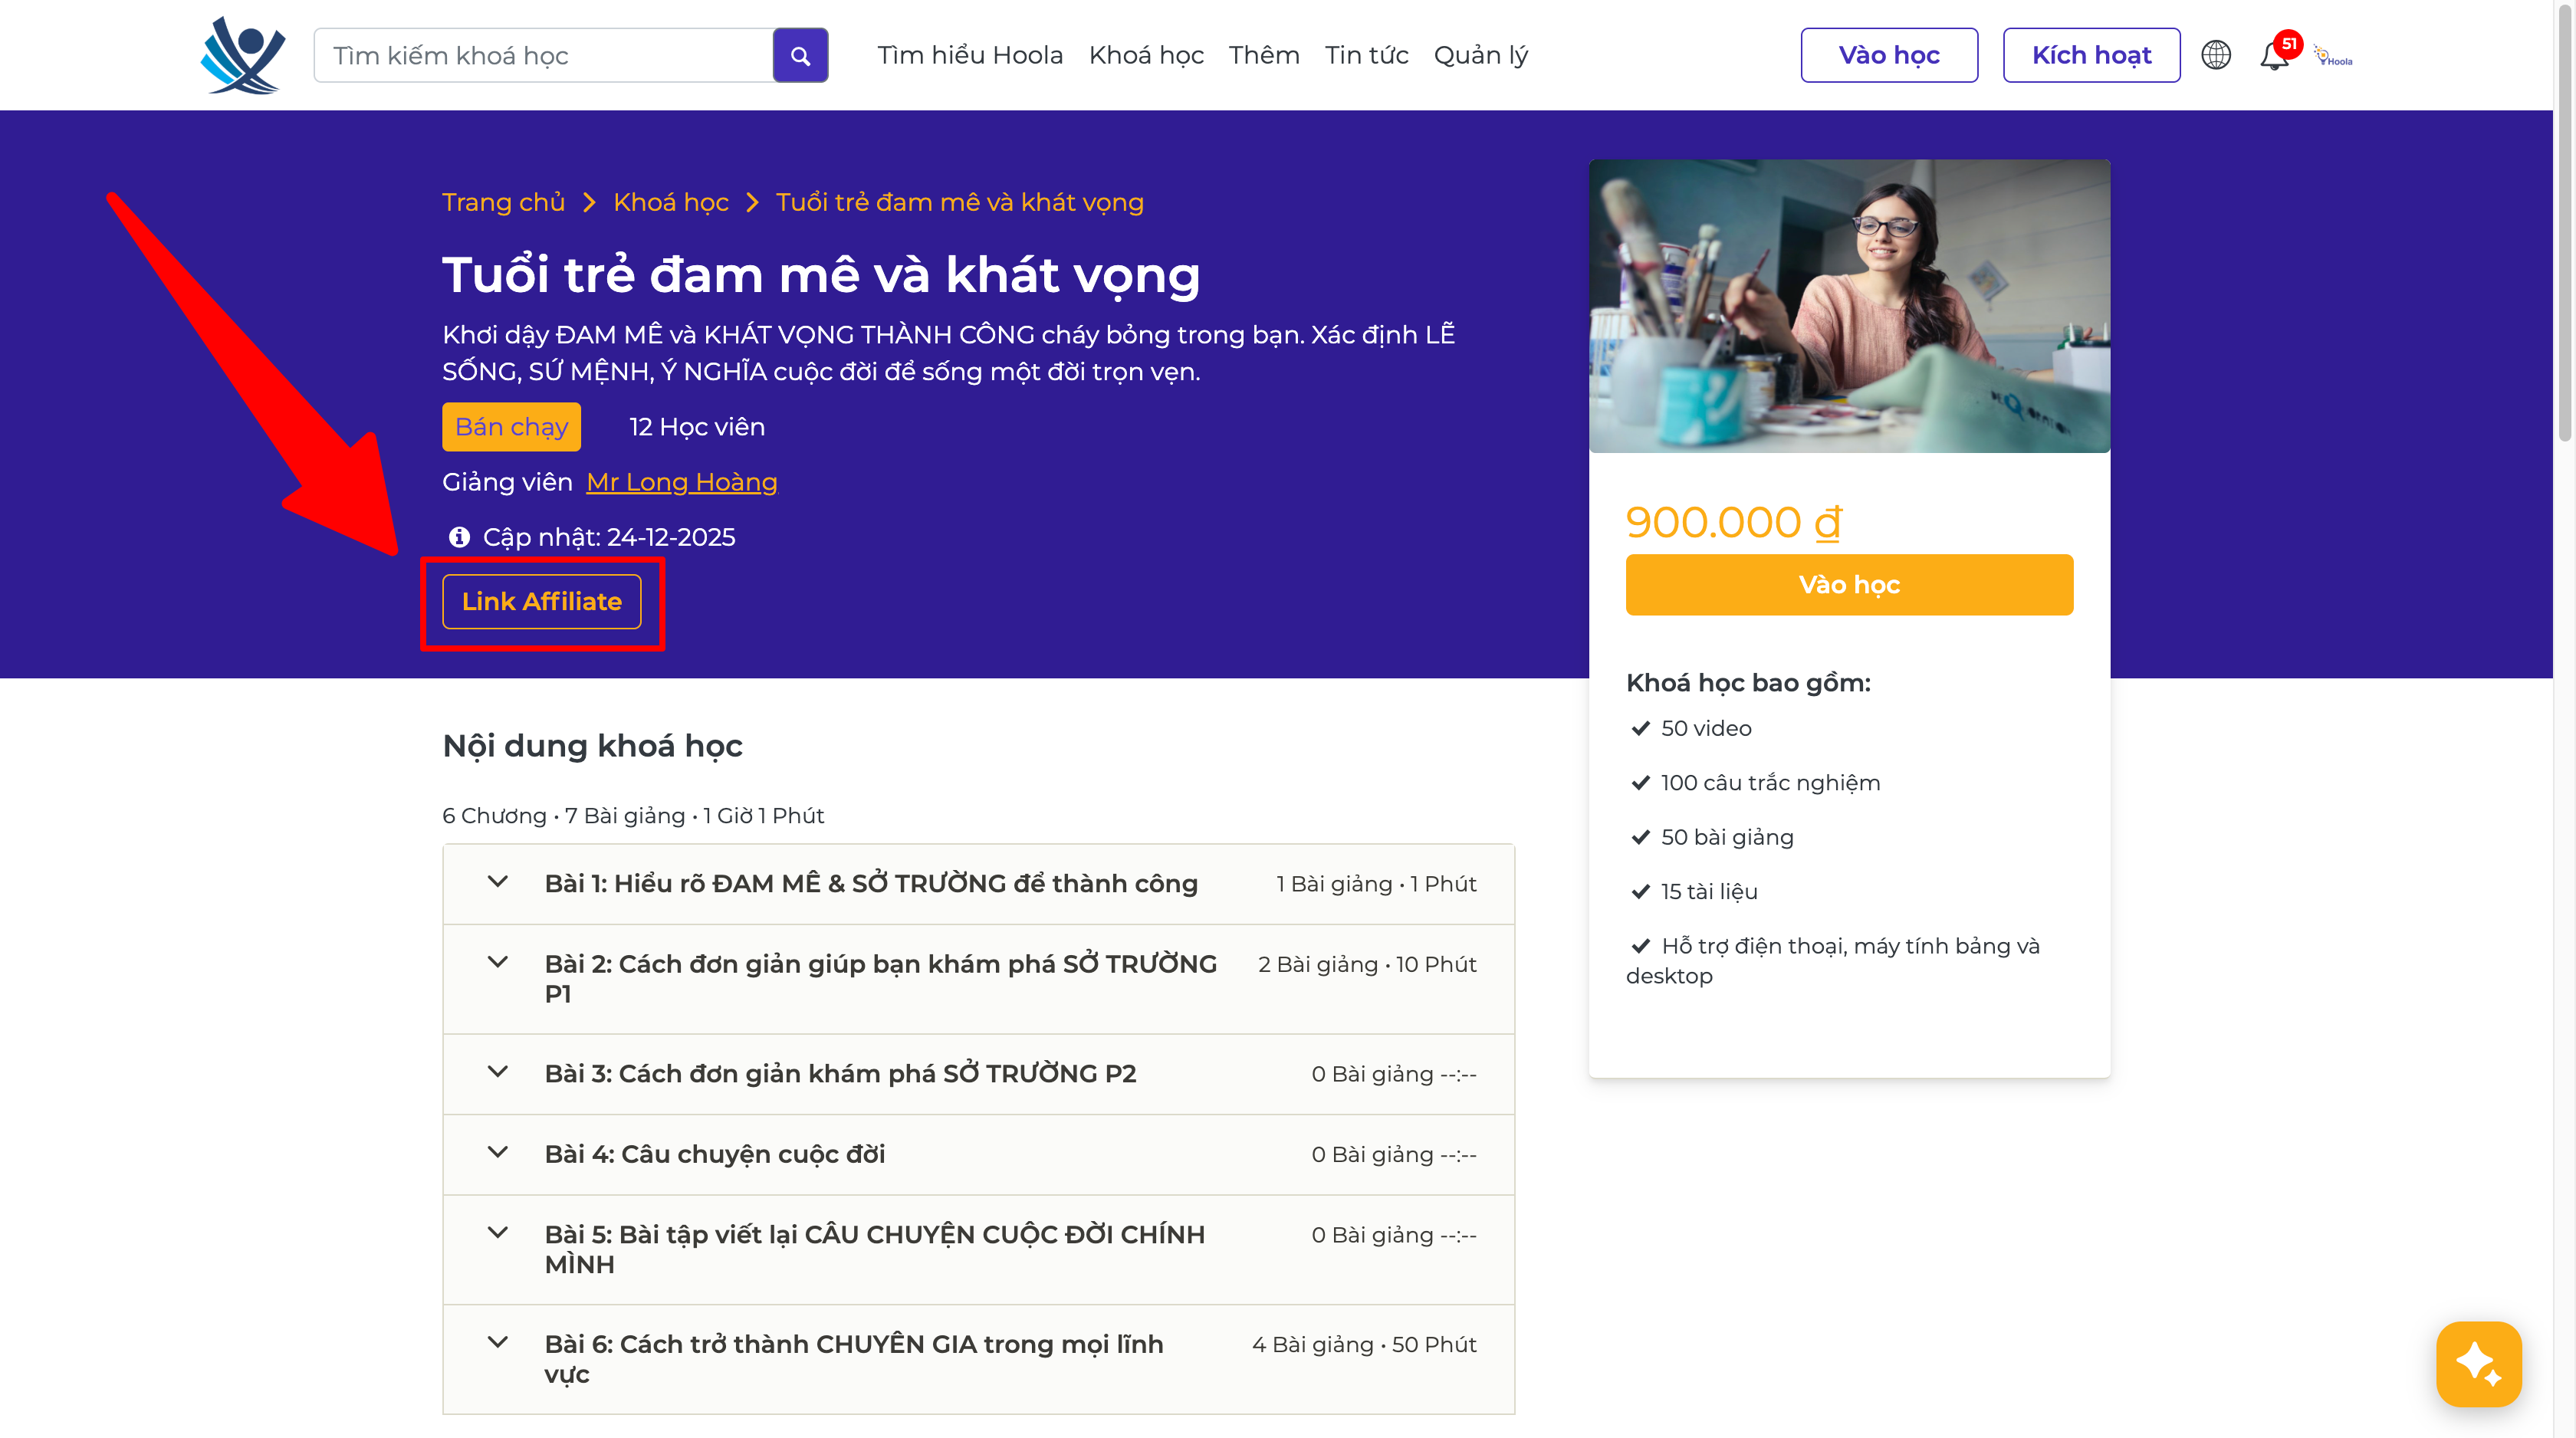The image size is (2576, 1438).
Task: Click the Link Affiliate button
Action: [541, 601]
